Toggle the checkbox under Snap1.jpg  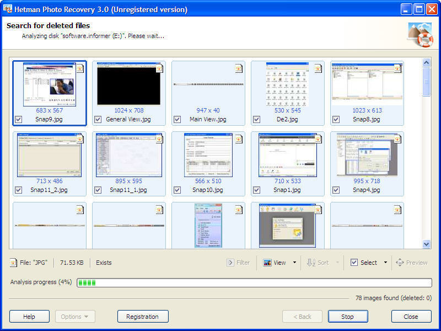point(256,189)
